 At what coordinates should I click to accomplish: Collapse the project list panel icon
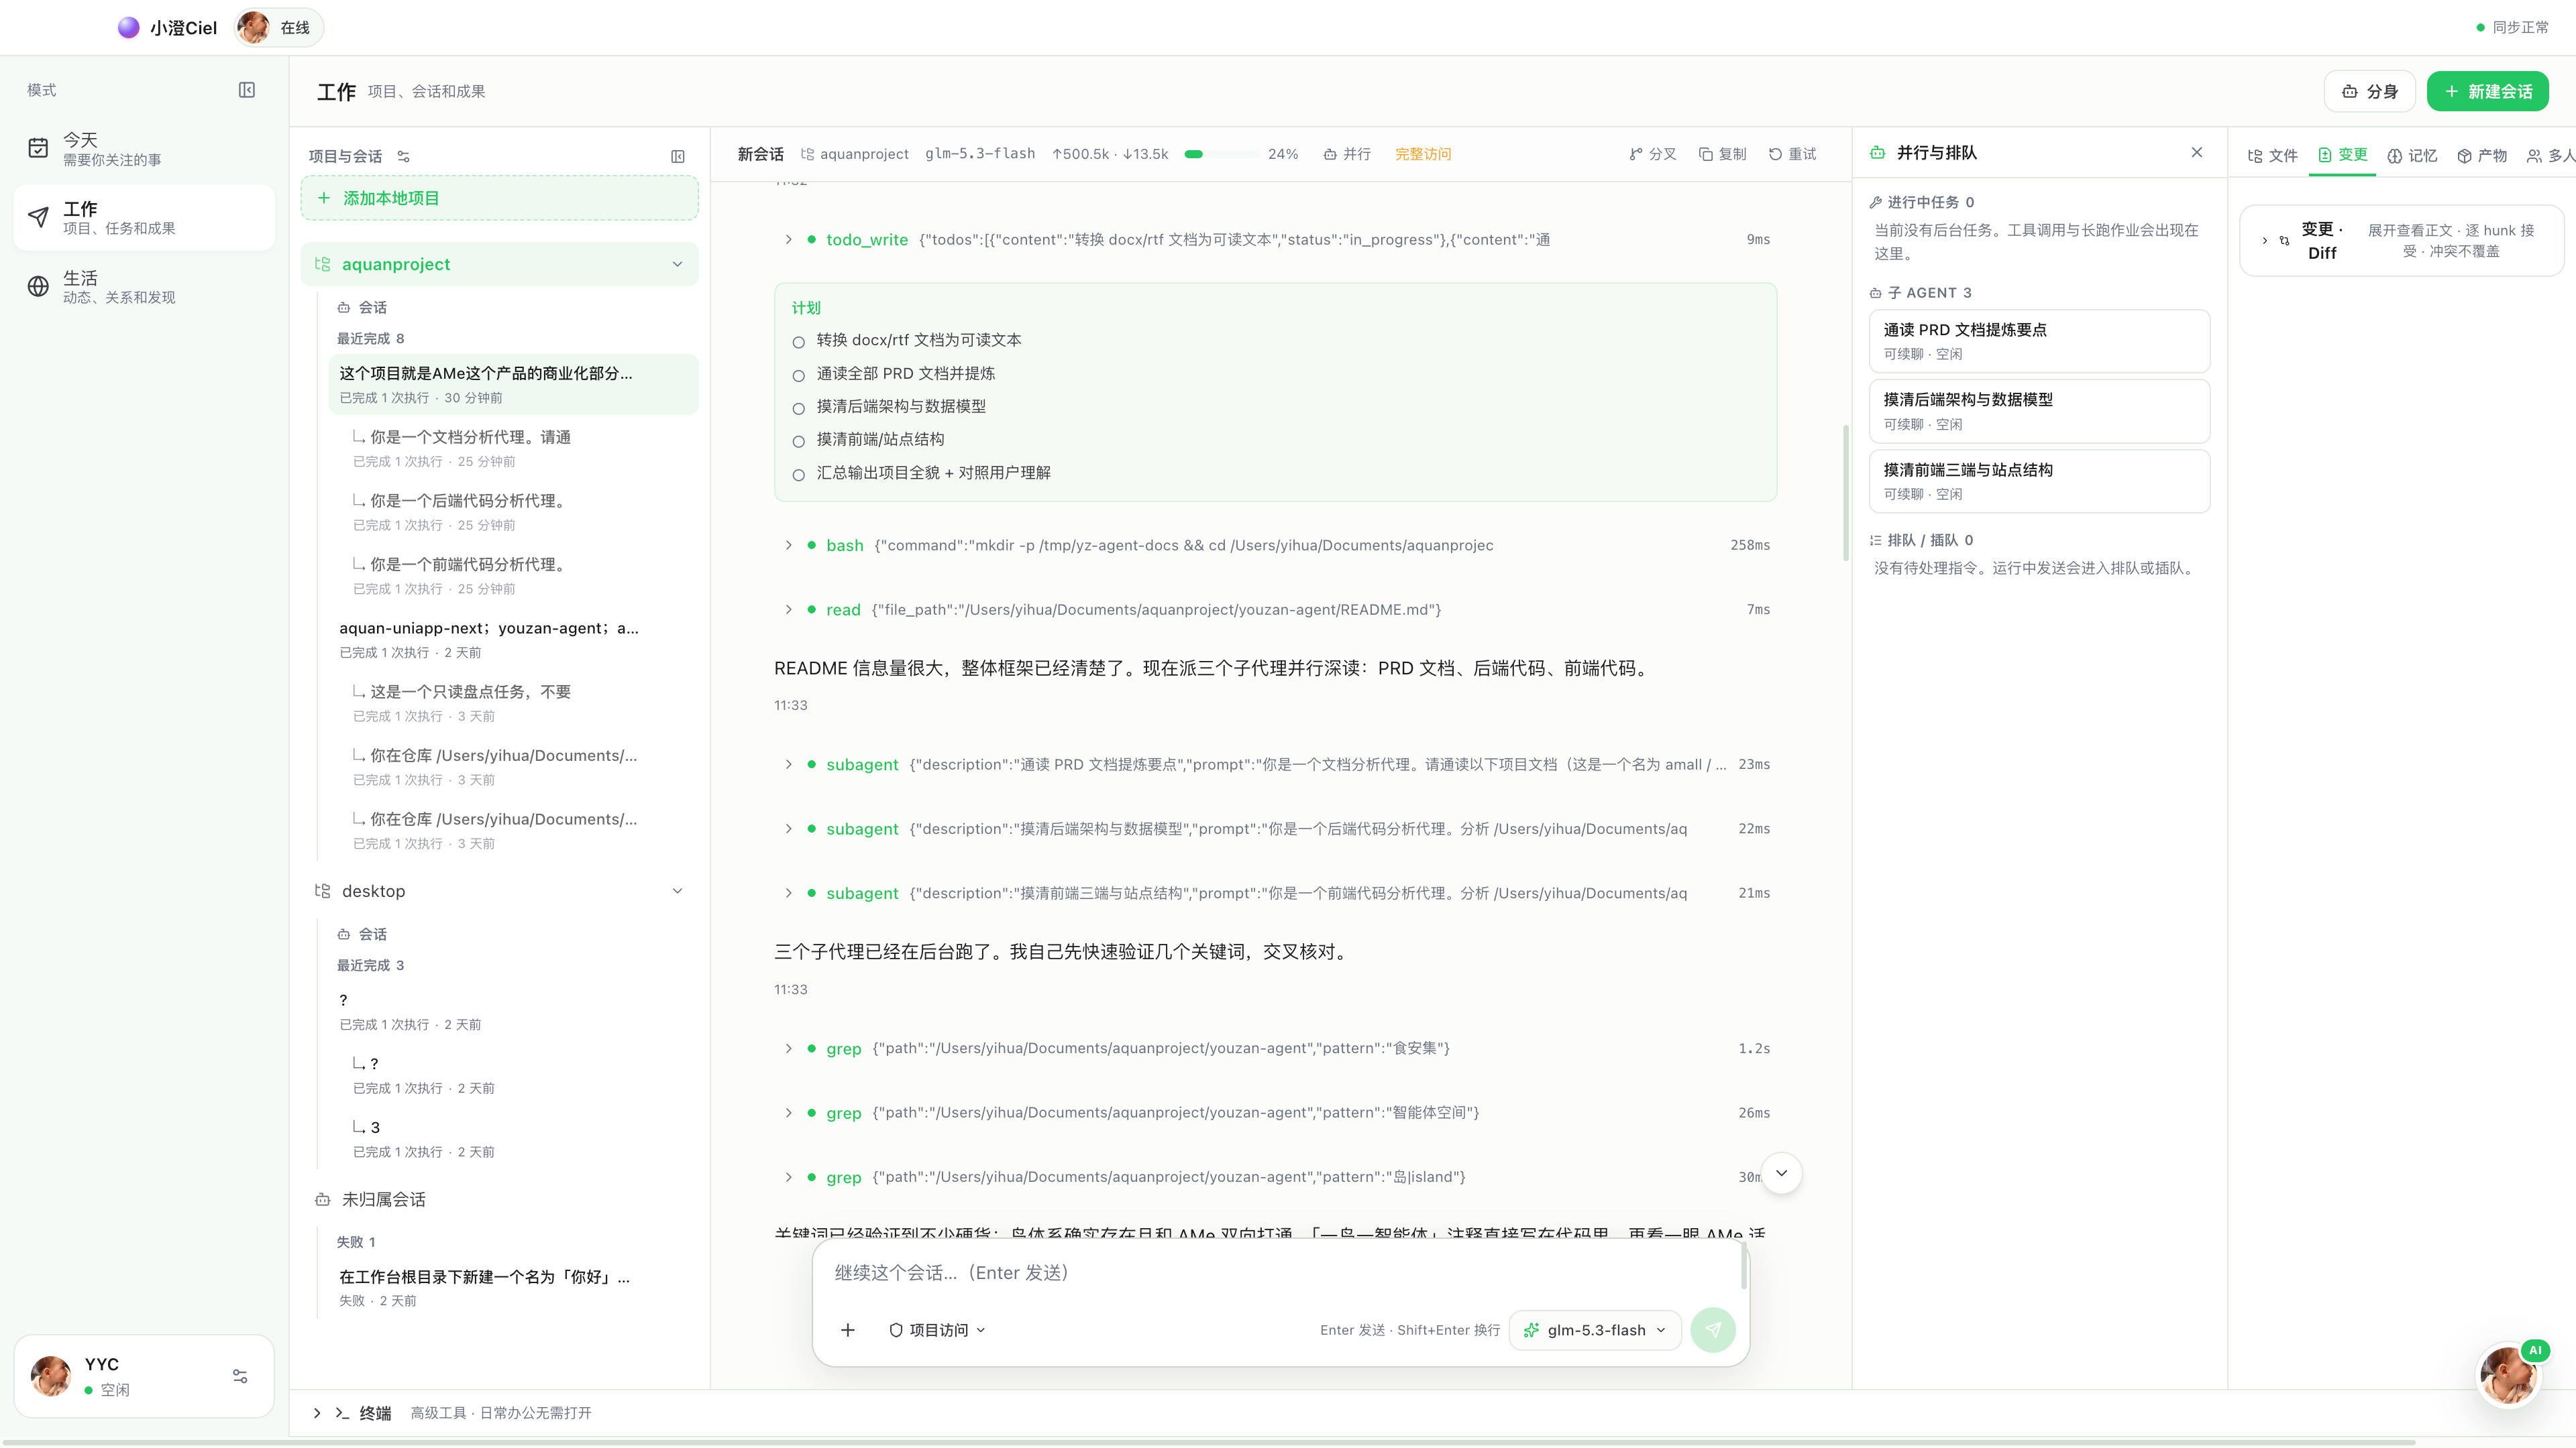coord(678,157)
